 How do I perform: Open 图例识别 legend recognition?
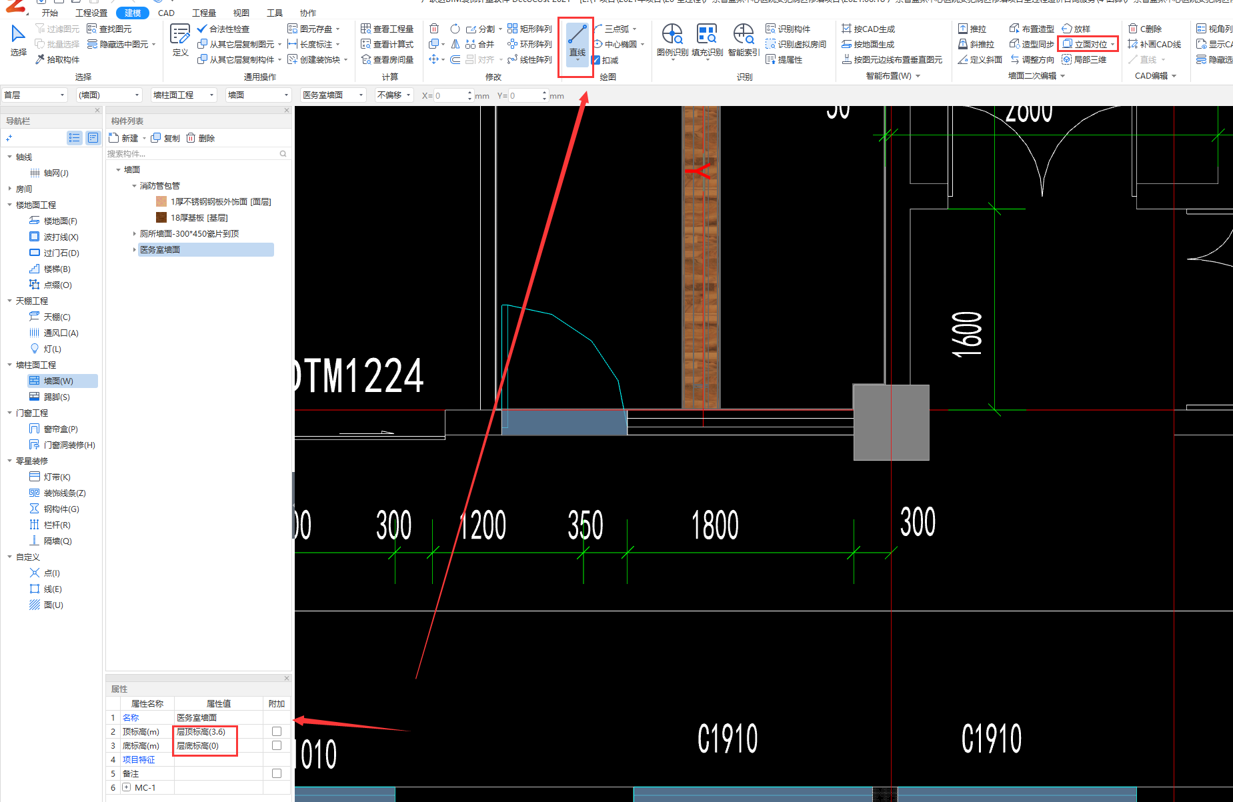point(672,41)
